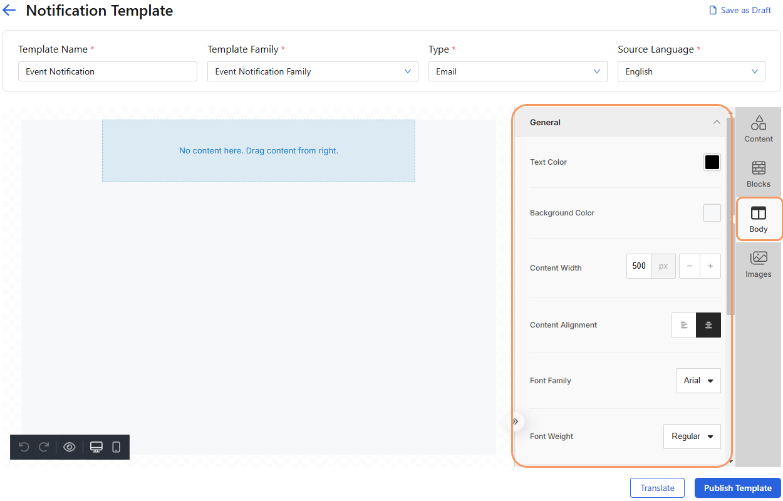
Task: Open the Blocks tab
Action: click(758, 174)
